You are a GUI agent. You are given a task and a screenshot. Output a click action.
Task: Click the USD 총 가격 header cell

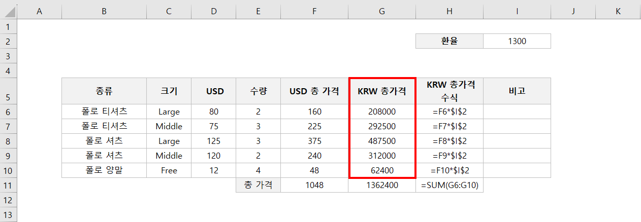[x=314, y=91]
